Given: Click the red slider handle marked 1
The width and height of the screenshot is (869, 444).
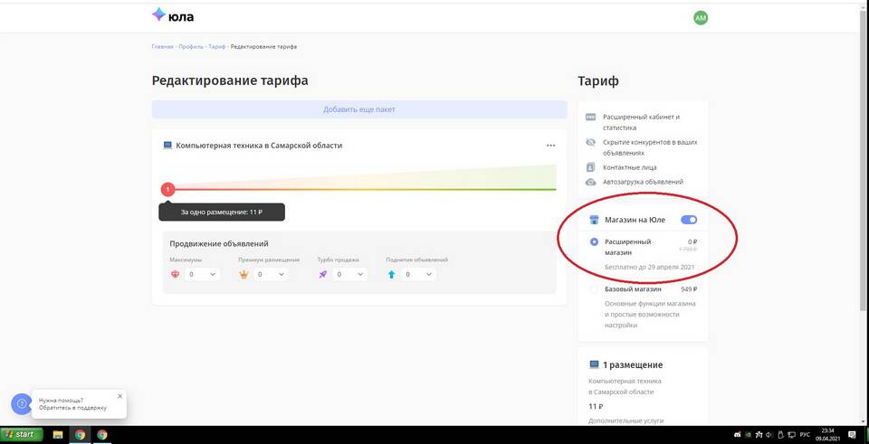Looking at the screenshot, I should (167, 189).
